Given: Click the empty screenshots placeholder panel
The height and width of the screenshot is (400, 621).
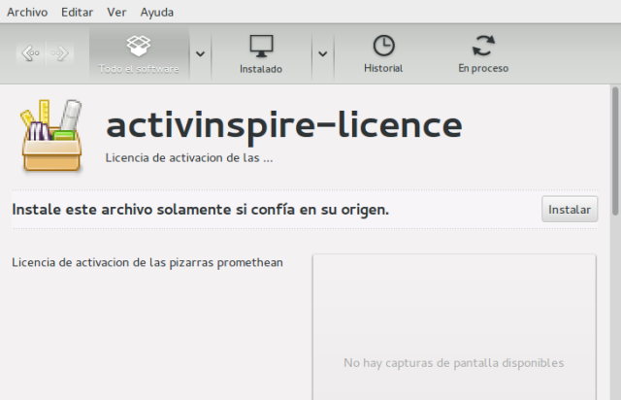Looking at the screenshot, I should click(453, 330).
